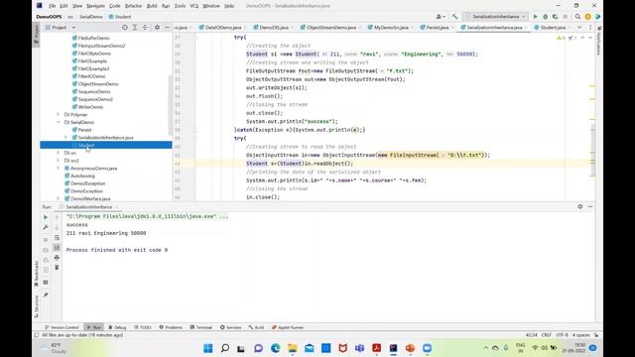Hide the Run tool window

(590, 206)
